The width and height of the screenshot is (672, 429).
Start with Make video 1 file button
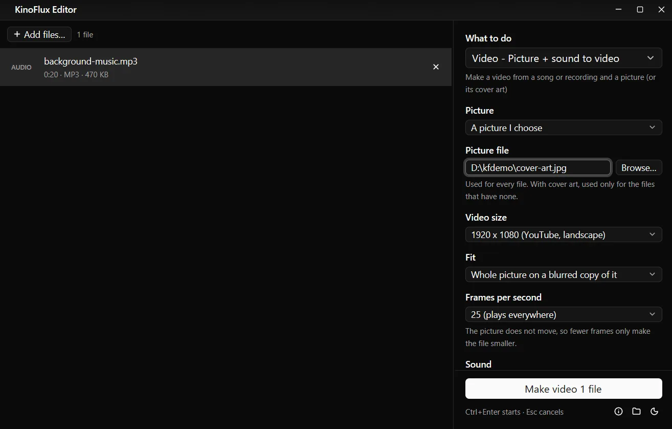coord(564,389)
